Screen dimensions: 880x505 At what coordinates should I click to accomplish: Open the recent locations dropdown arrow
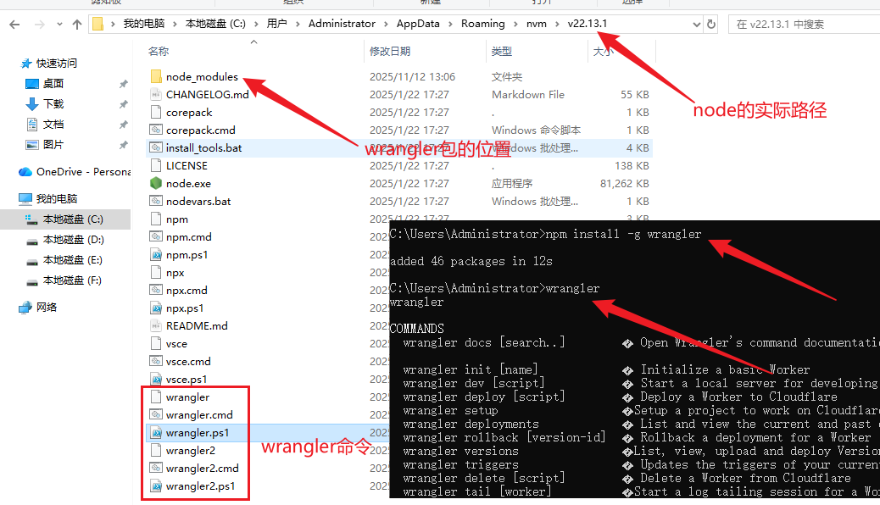[x=58, y=25]
